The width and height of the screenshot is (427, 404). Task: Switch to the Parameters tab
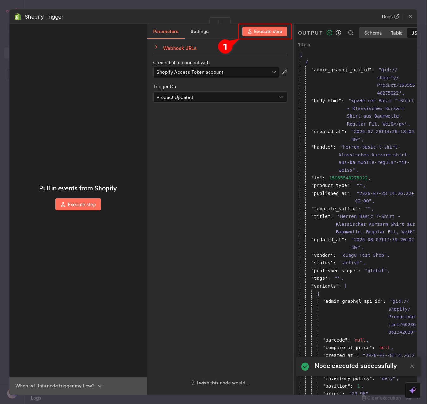click(x=166, y=32)
